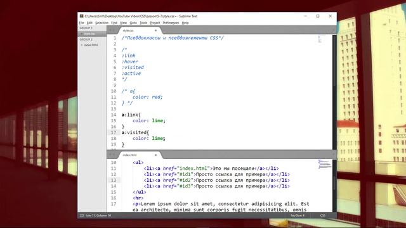Open the Help menu
Image resolution: width=406 pixels, height=228 pixels.
pos(185,23)
